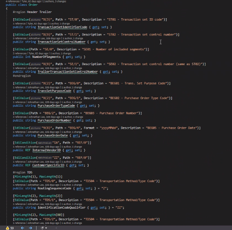
Task: Open '3 references' above TransactionSetControlNumber
Action: coord(20,38)
